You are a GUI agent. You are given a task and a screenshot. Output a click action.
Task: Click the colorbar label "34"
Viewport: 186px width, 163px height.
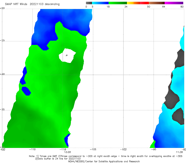126,7
